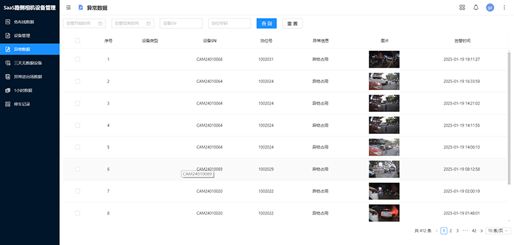Click the blue 查询 button
Image resolution: width=514 pixels, height=245 pixels.
(267, 24)
